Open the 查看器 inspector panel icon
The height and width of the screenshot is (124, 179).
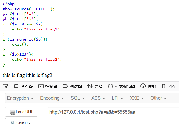[x=16, y=86]
